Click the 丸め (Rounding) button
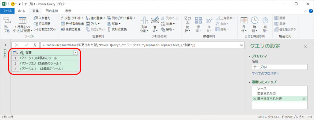This screenshot has height=120, width=314. [222, 24]
